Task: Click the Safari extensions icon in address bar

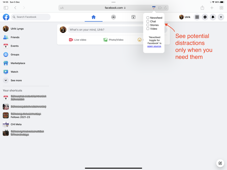Action: coord(160,8)
